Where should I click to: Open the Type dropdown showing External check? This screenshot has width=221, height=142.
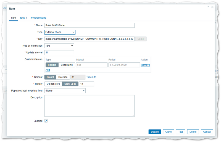click(x=60, y=32)
